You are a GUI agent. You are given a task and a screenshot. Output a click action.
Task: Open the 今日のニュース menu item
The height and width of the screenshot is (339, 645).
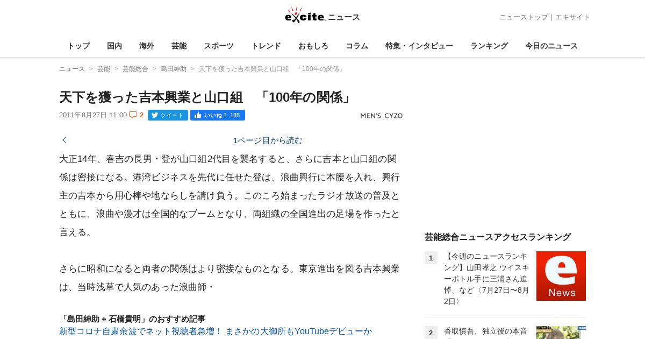coord(551,46)
